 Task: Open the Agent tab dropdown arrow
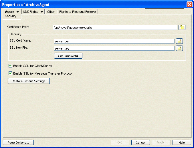(x=17, y=12)
